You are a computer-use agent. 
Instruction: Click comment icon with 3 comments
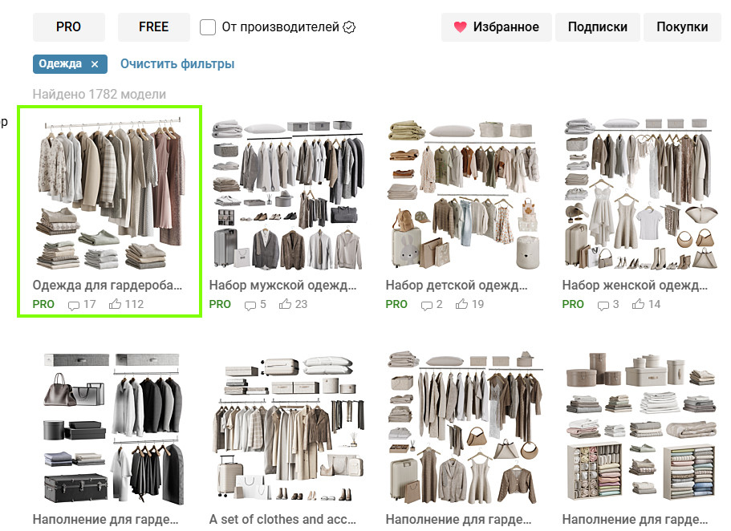pos(603,305)
